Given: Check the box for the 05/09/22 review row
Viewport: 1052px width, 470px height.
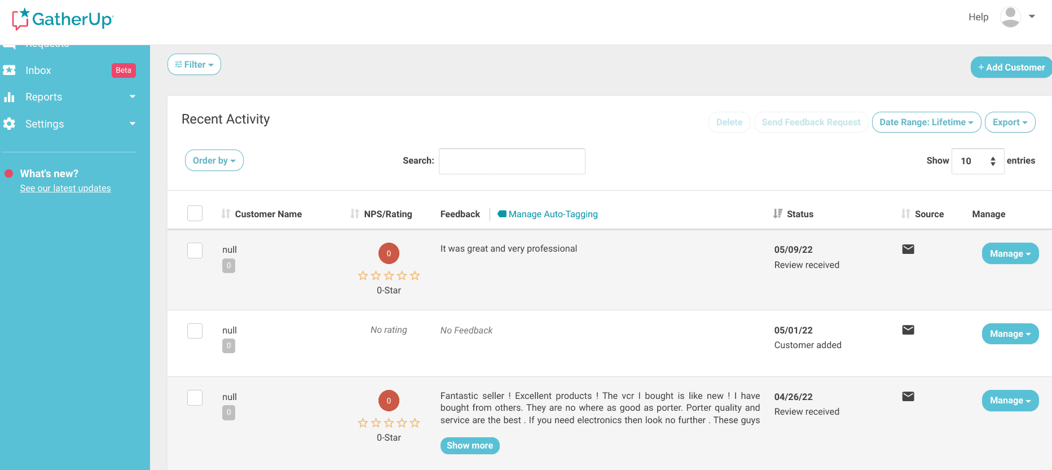Looking at the screenshot, I should pyautogui.click(x=195, y=251).
